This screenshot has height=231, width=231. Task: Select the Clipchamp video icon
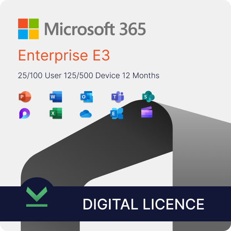click(147, 112)
